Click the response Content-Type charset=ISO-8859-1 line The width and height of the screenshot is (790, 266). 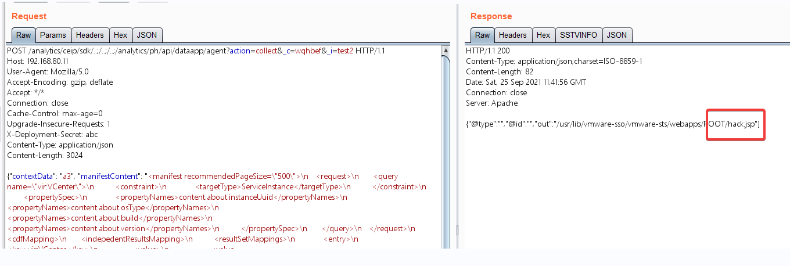click(x=554, y=62)
